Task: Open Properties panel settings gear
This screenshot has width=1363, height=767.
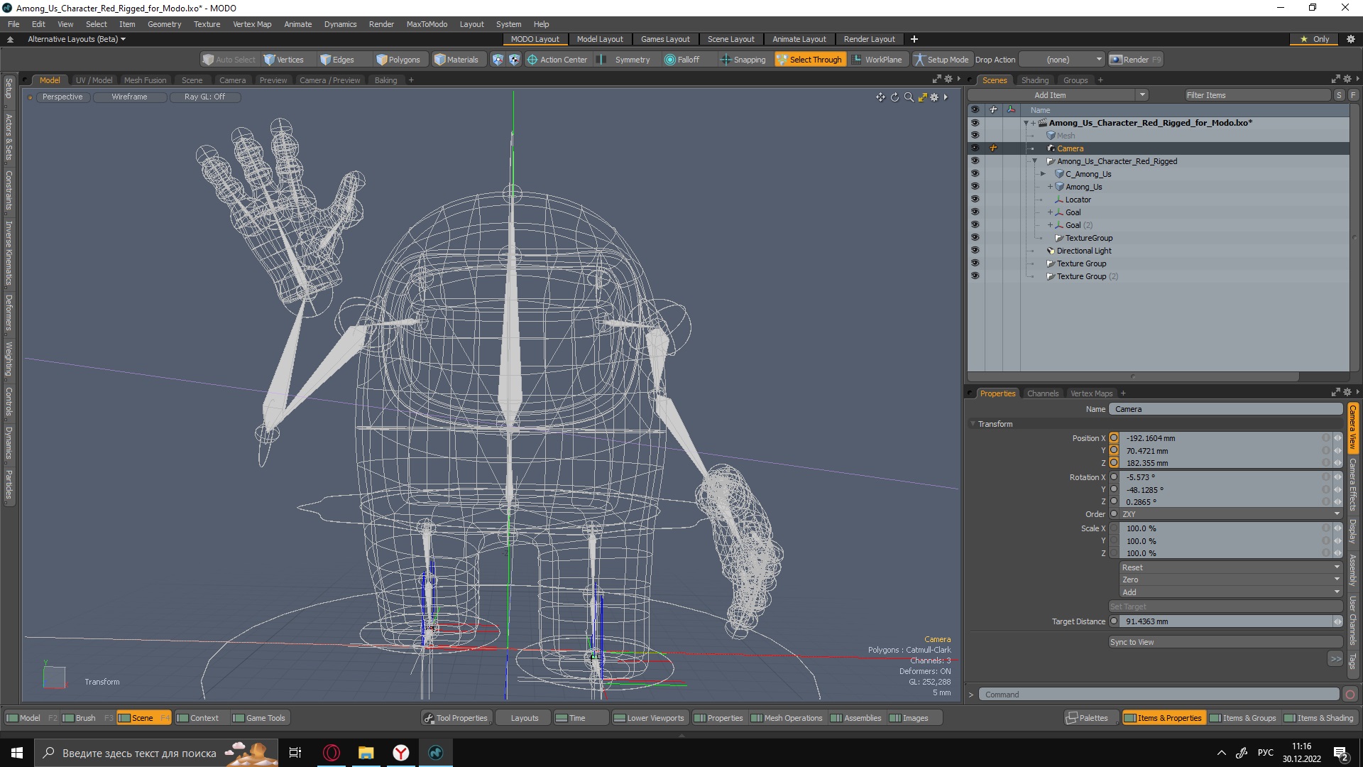Action: [1347, 392]
